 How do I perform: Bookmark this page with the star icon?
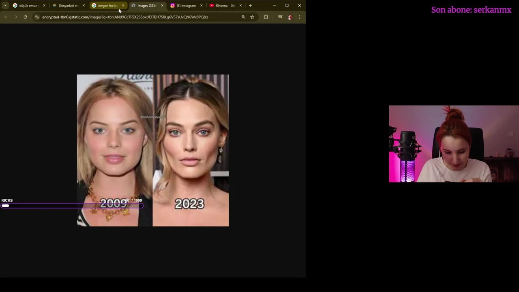[252, 17]
